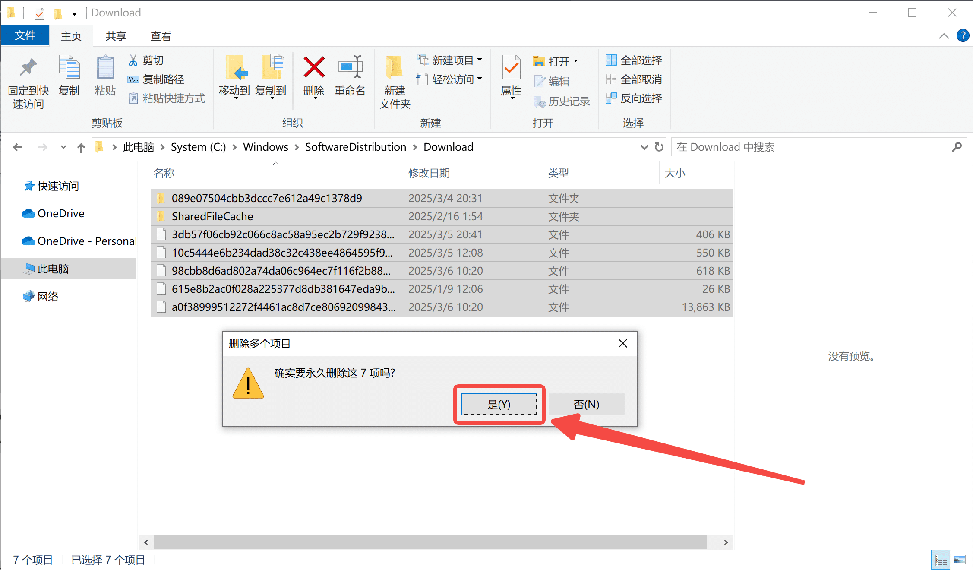Select SharedFileCache folder

442,216
